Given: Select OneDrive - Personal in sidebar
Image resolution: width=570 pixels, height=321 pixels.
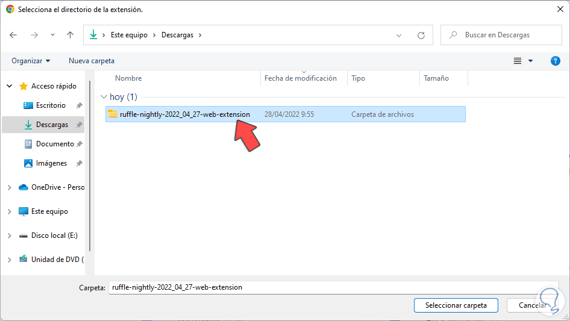Looking at the screenshot, I should pyautogui.click(x=58, y=187).
